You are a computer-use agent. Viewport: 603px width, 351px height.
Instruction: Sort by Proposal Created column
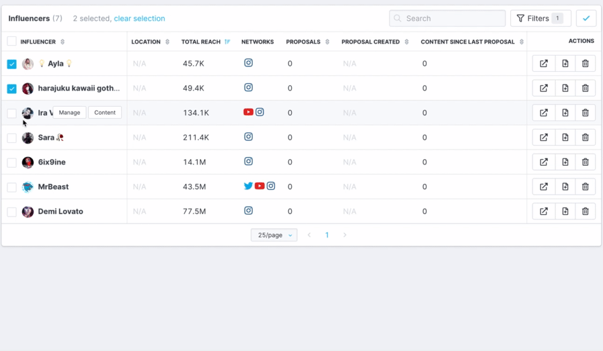[x=406, y=42]
